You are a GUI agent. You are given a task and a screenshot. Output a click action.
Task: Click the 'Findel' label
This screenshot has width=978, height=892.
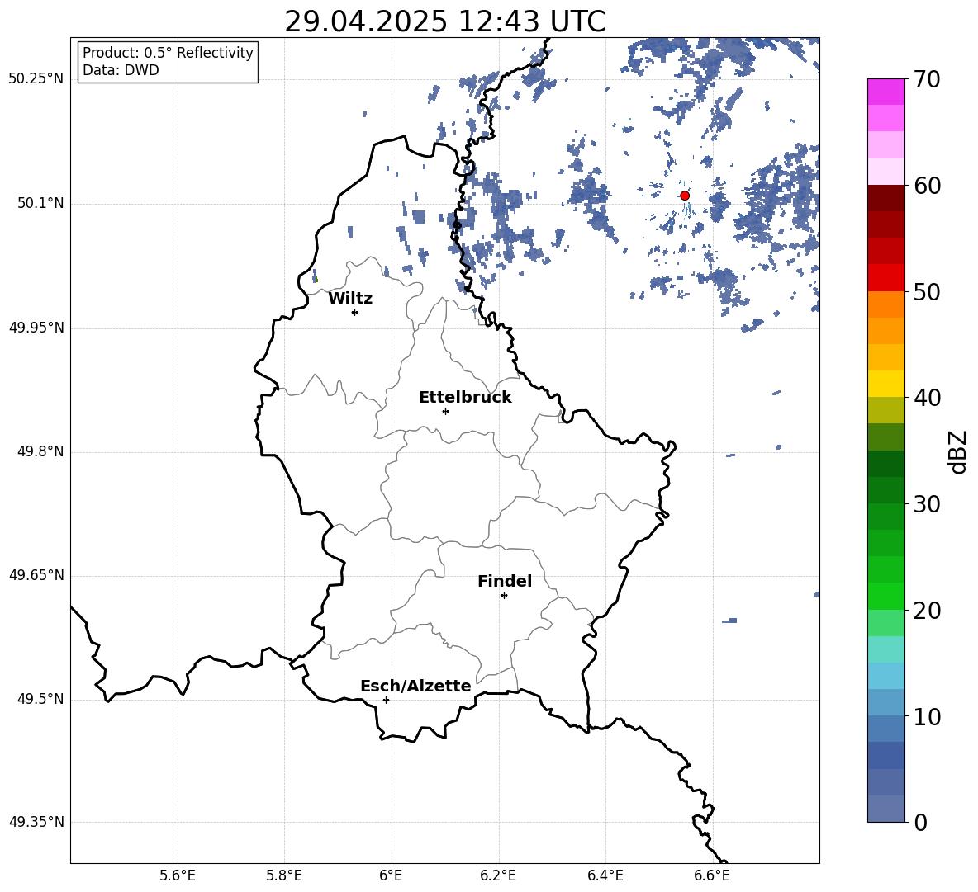click(x=505, y=581)
